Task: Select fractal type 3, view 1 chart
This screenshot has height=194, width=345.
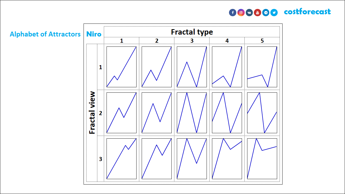Action: coord(192,67)
